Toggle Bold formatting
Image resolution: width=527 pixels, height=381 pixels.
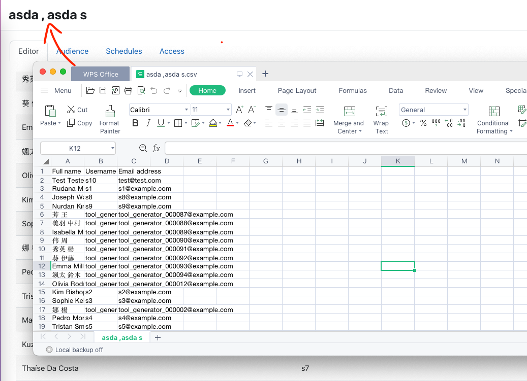point(136,123)
